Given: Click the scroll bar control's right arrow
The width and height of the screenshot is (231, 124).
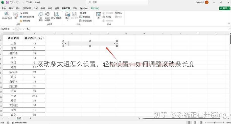Looking at the screenshot, I should point(114,44).
